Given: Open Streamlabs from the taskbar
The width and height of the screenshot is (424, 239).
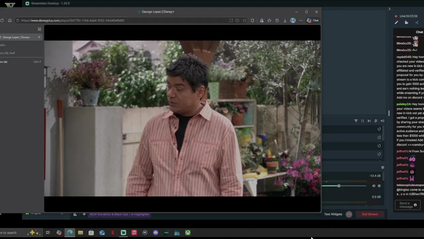Looking at the screenshot, I should [x=123, y=233].
